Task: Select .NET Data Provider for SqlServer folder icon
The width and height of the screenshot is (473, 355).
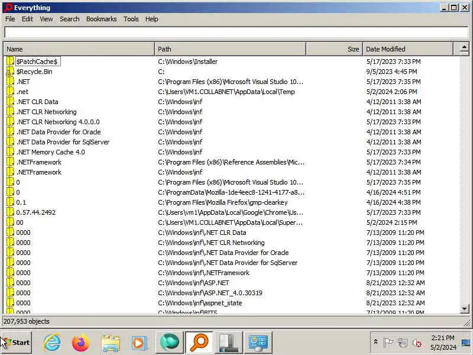Action: (x=10, y=142)
